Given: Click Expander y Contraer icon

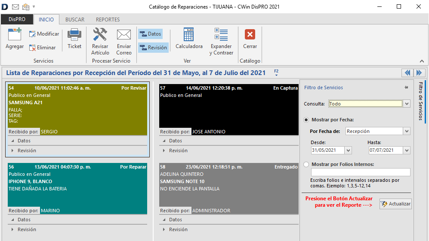Looking at the screenshot, I should click(221, 35).
